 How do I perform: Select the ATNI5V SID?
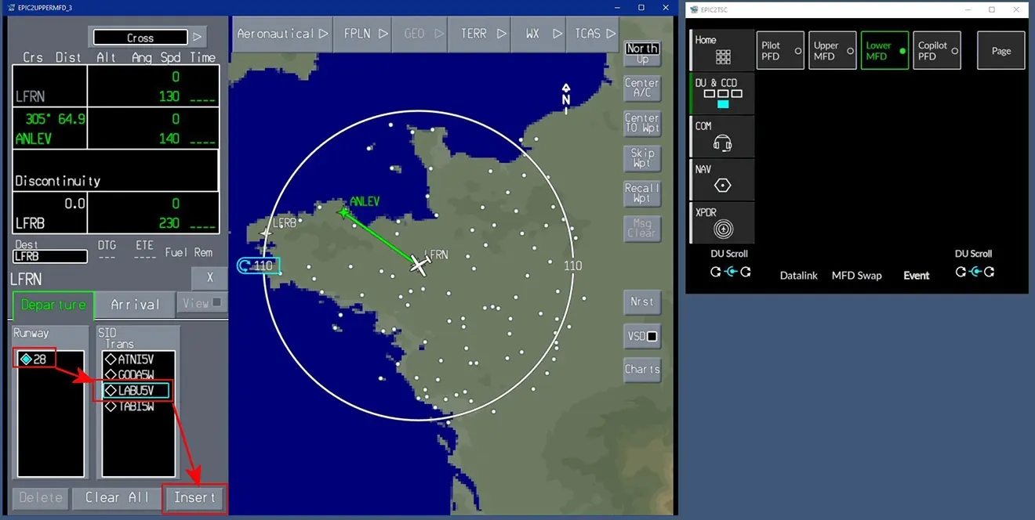[131, 359]
